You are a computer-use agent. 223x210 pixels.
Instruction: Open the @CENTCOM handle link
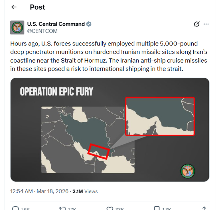(x=42, y=31)
